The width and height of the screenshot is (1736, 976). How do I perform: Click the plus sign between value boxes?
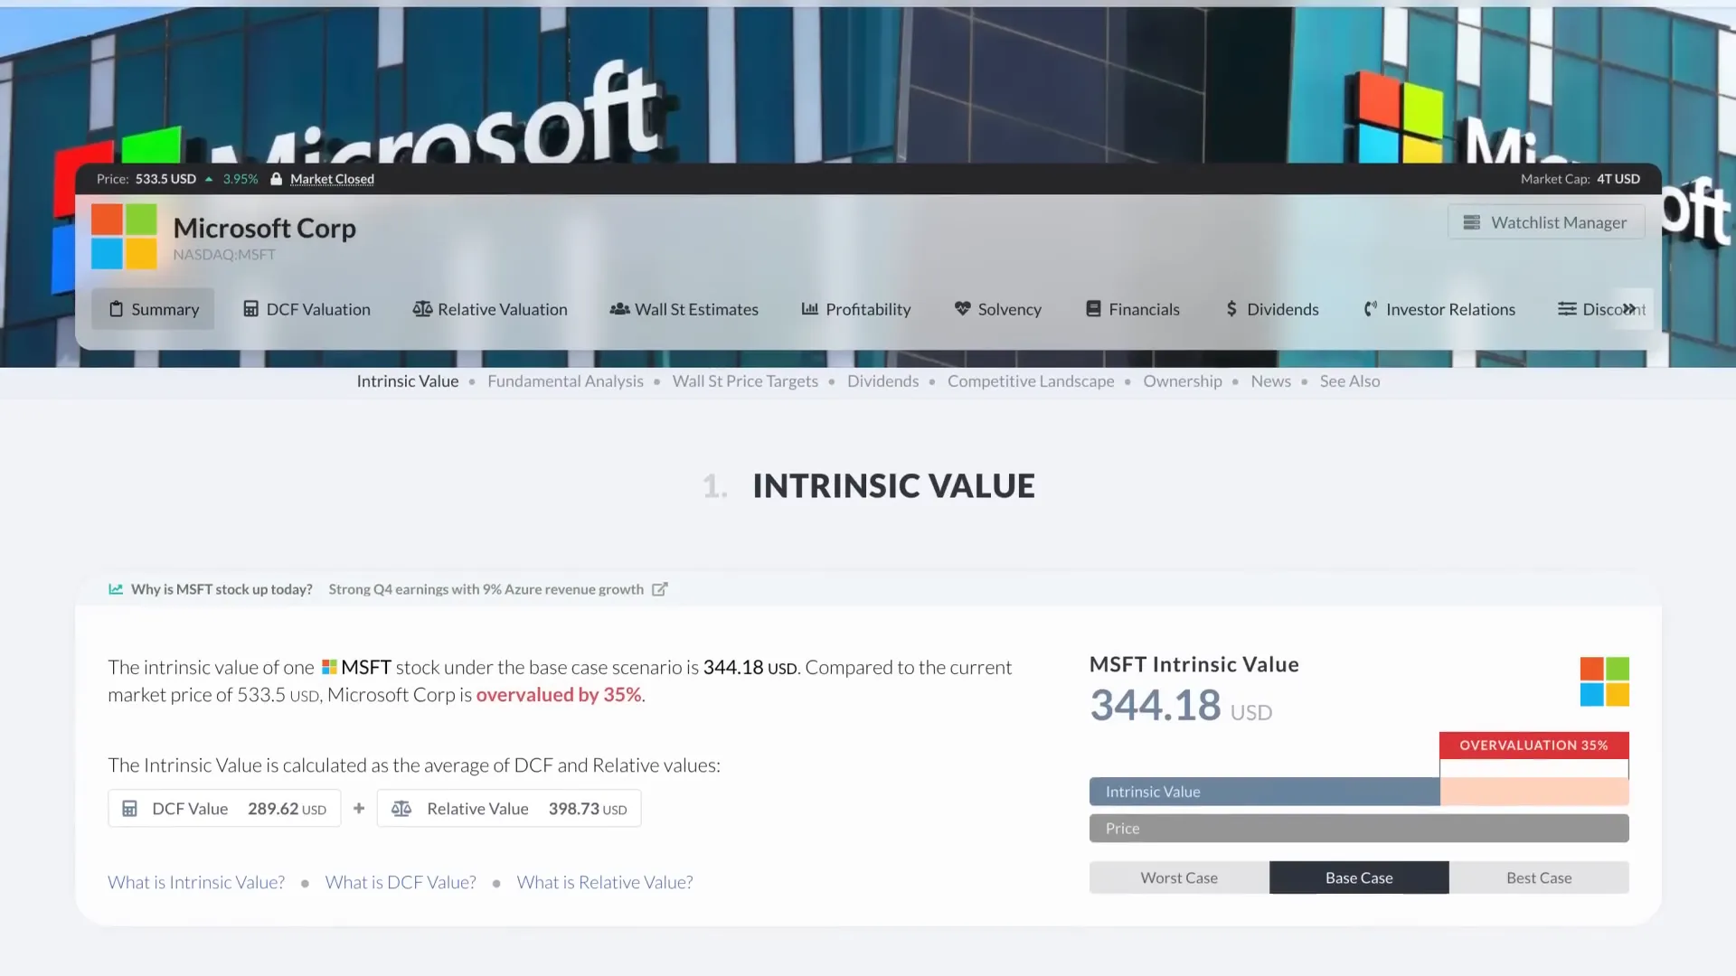[x=359, y=809]
